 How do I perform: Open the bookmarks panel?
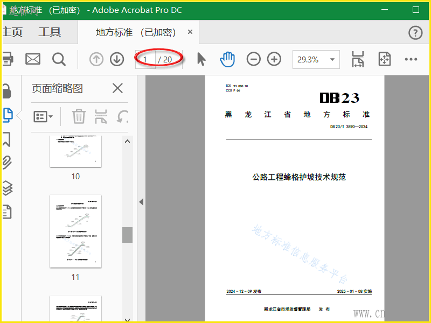(6, 139)
